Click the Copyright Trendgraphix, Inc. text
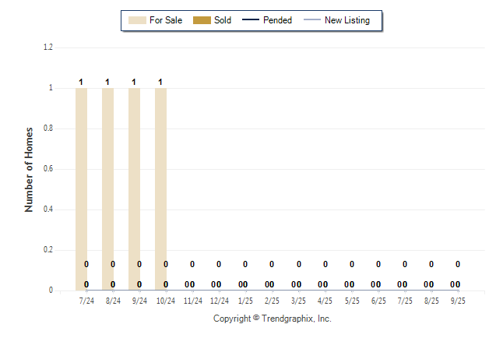The width and height of the screenshot is (503, 338). pyautogui.click(x=273, y=319)
